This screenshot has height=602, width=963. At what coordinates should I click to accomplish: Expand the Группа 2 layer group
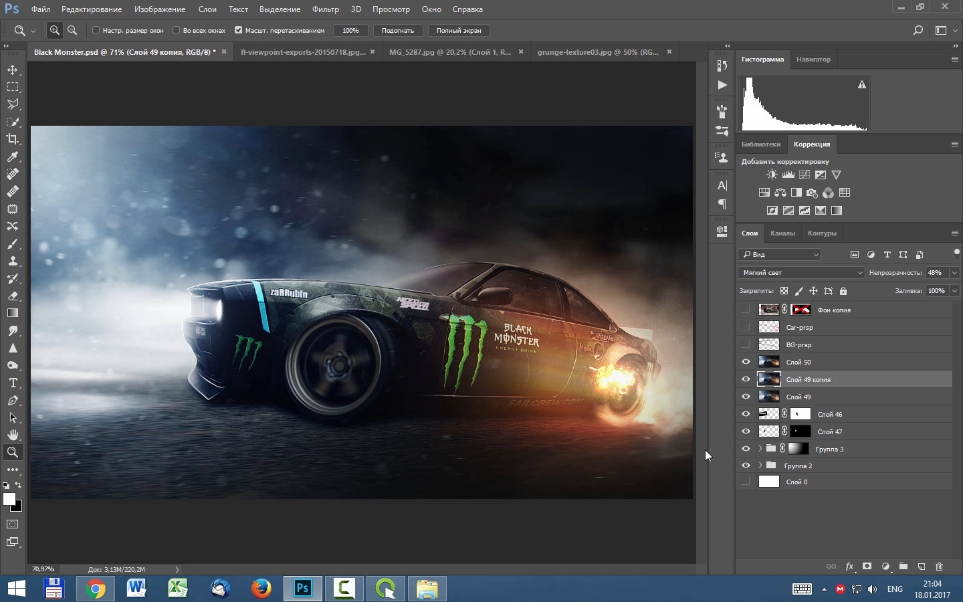(760, 466)
